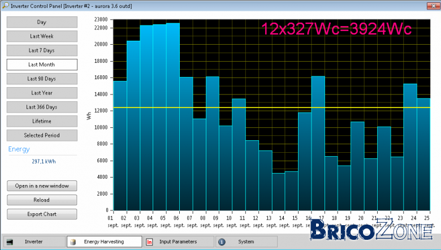Image resolution: width=441 pixels, height=250 pixels.
Task: Display Lifetime energy production
Action: tap(42, 121)
